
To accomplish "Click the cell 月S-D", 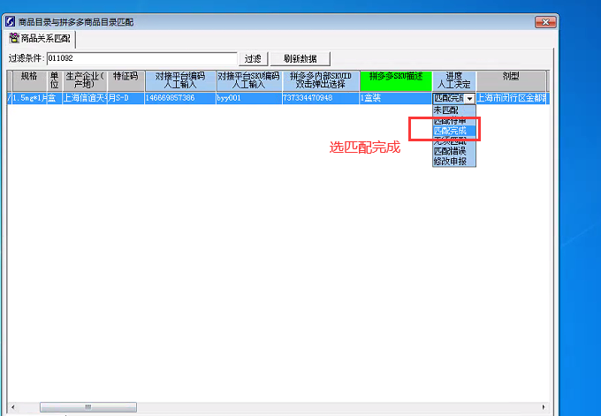I will tap(126, 98).
